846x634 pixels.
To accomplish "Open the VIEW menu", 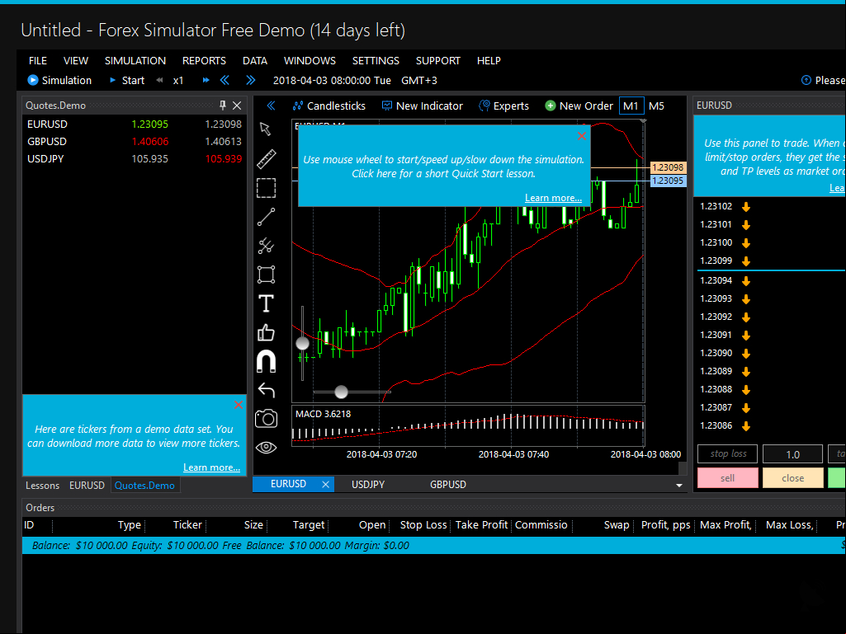I will [76, 60].
